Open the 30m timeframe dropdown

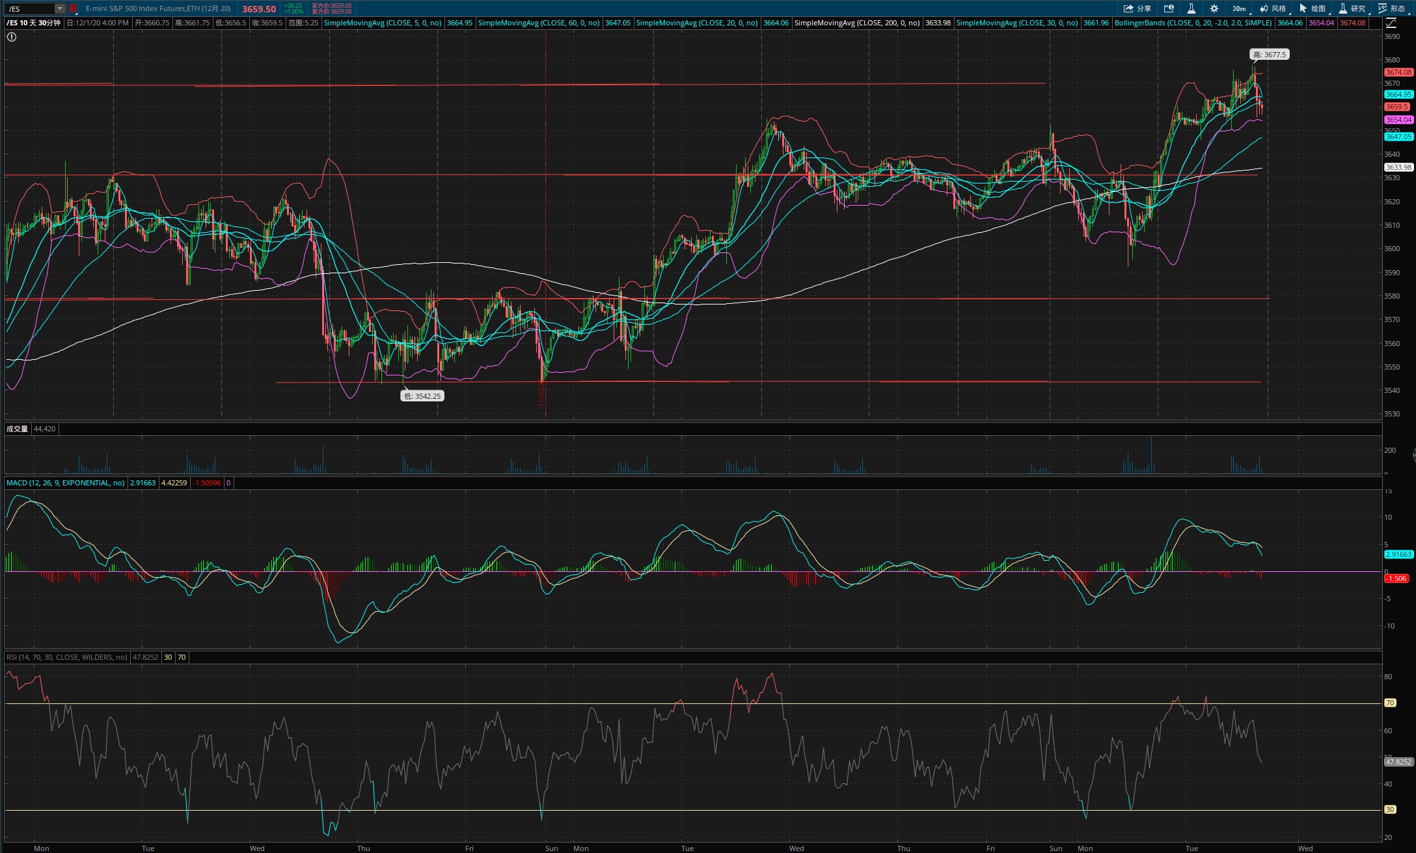pos(1239,8)
